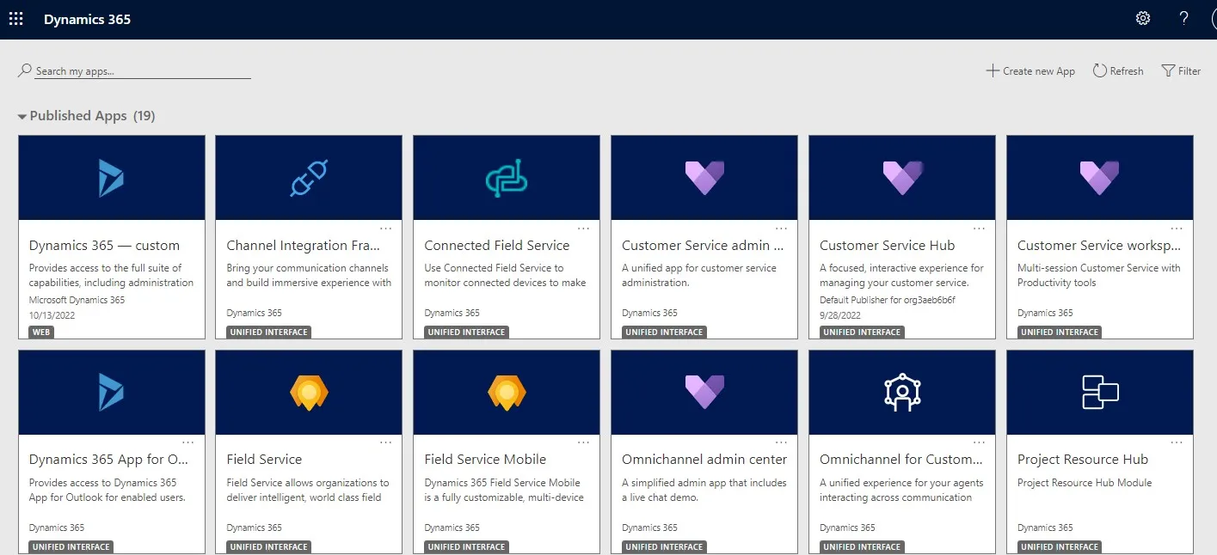Viewport: 1217px width, 555px height.
Task: Open the Settings gear icon
Action: (x=1143, y=18)
